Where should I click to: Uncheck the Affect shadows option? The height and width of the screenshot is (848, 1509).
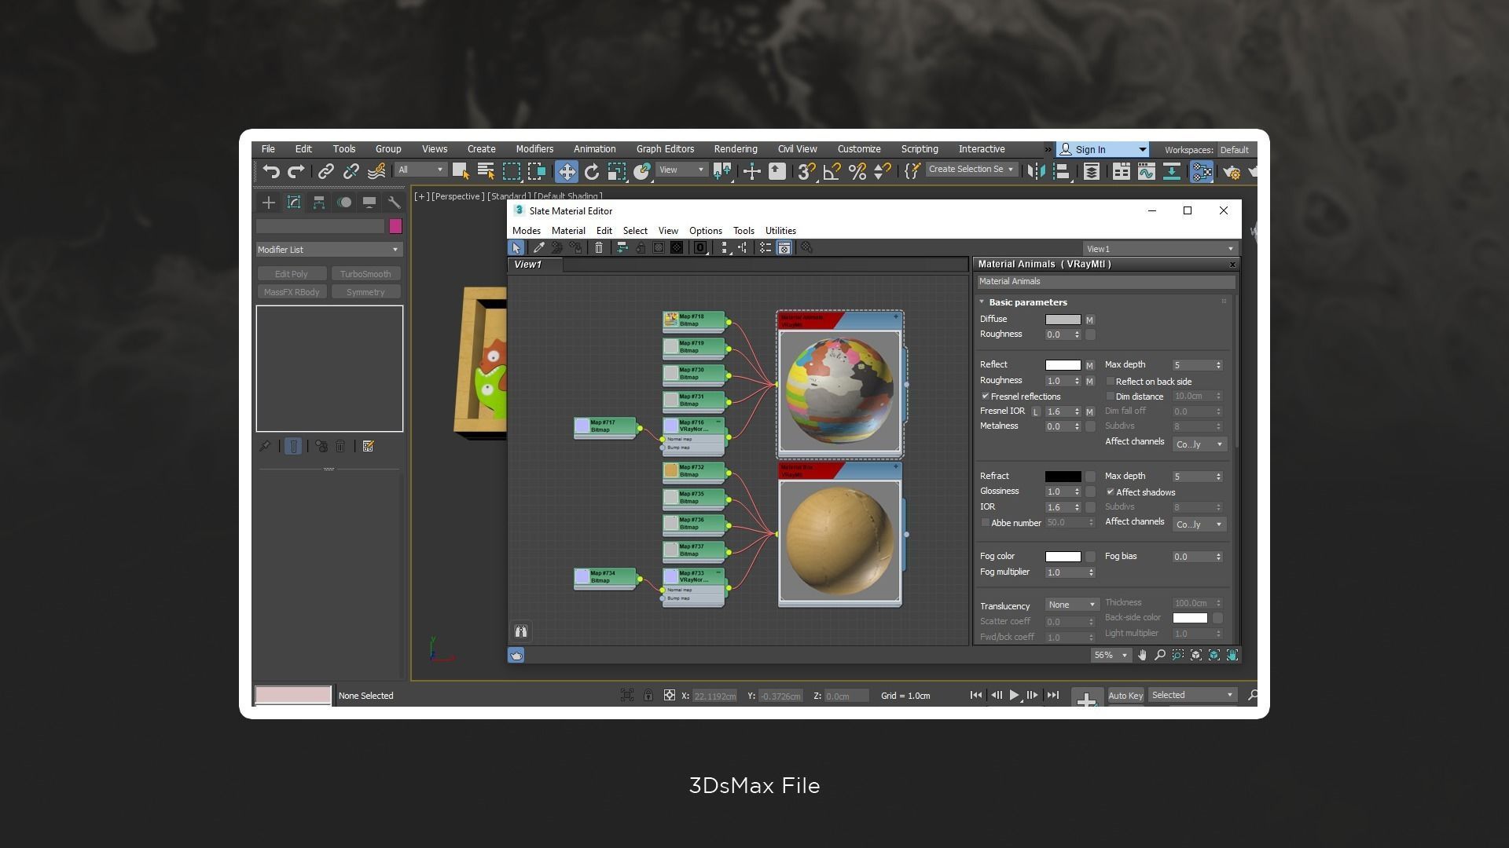[x=1111, y=492]
